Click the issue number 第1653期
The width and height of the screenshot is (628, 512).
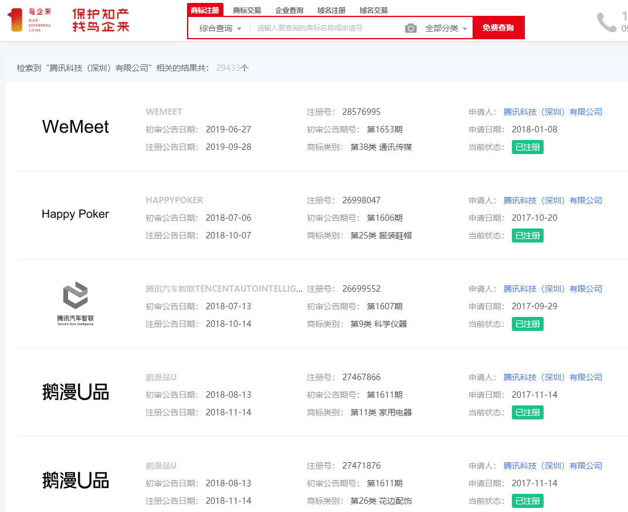[385, 129]
